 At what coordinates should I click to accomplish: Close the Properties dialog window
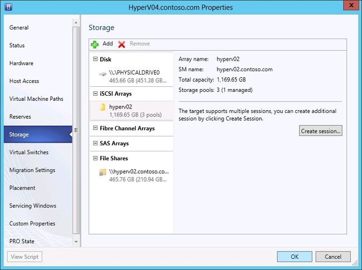click(x=351, y=6)
